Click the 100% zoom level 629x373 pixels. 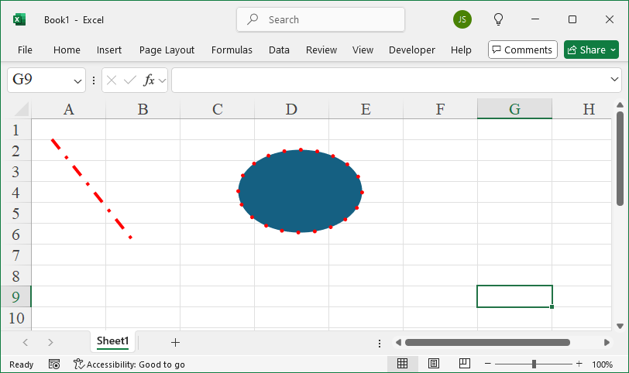click(602, 364)
